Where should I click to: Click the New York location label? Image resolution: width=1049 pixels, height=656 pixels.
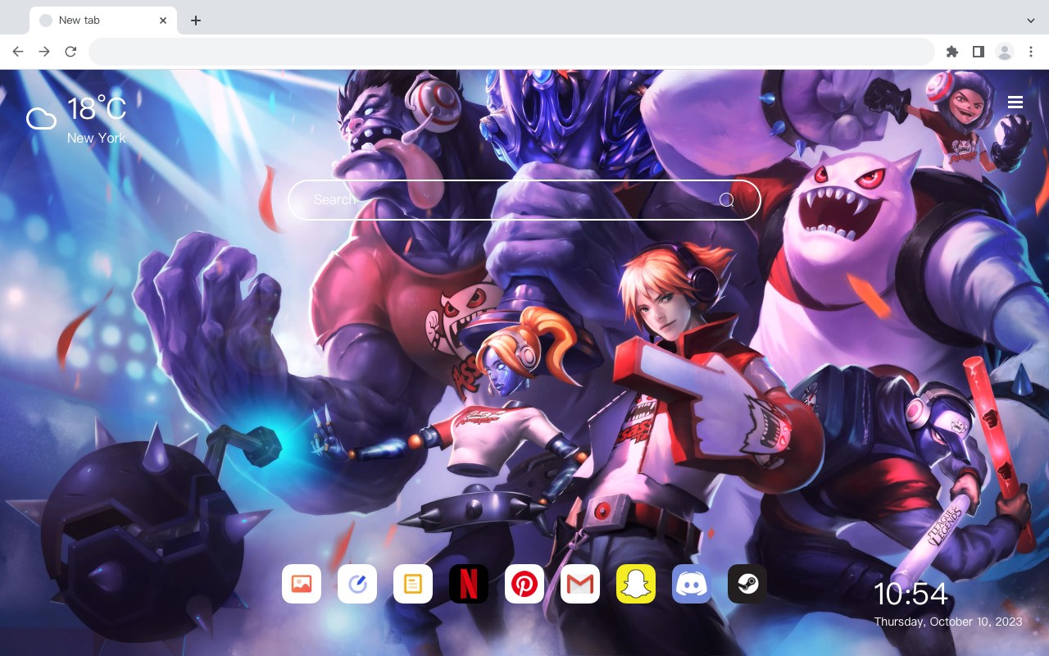(x=97, y=138)
